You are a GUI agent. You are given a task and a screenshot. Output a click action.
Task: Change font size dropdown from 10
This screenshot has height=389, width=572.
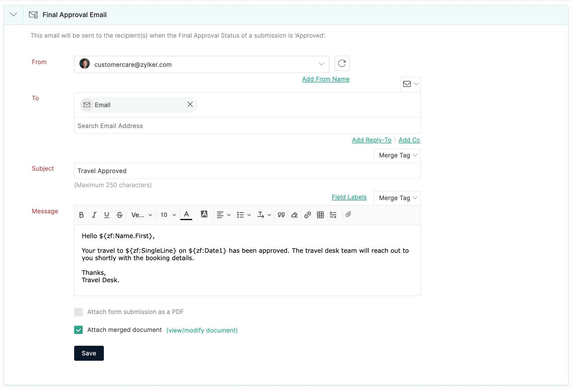168,215
